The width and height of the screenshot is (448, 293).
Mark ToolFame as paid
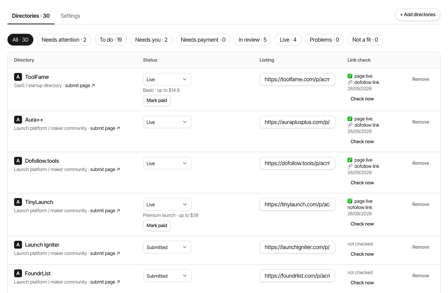pos(157,100)
